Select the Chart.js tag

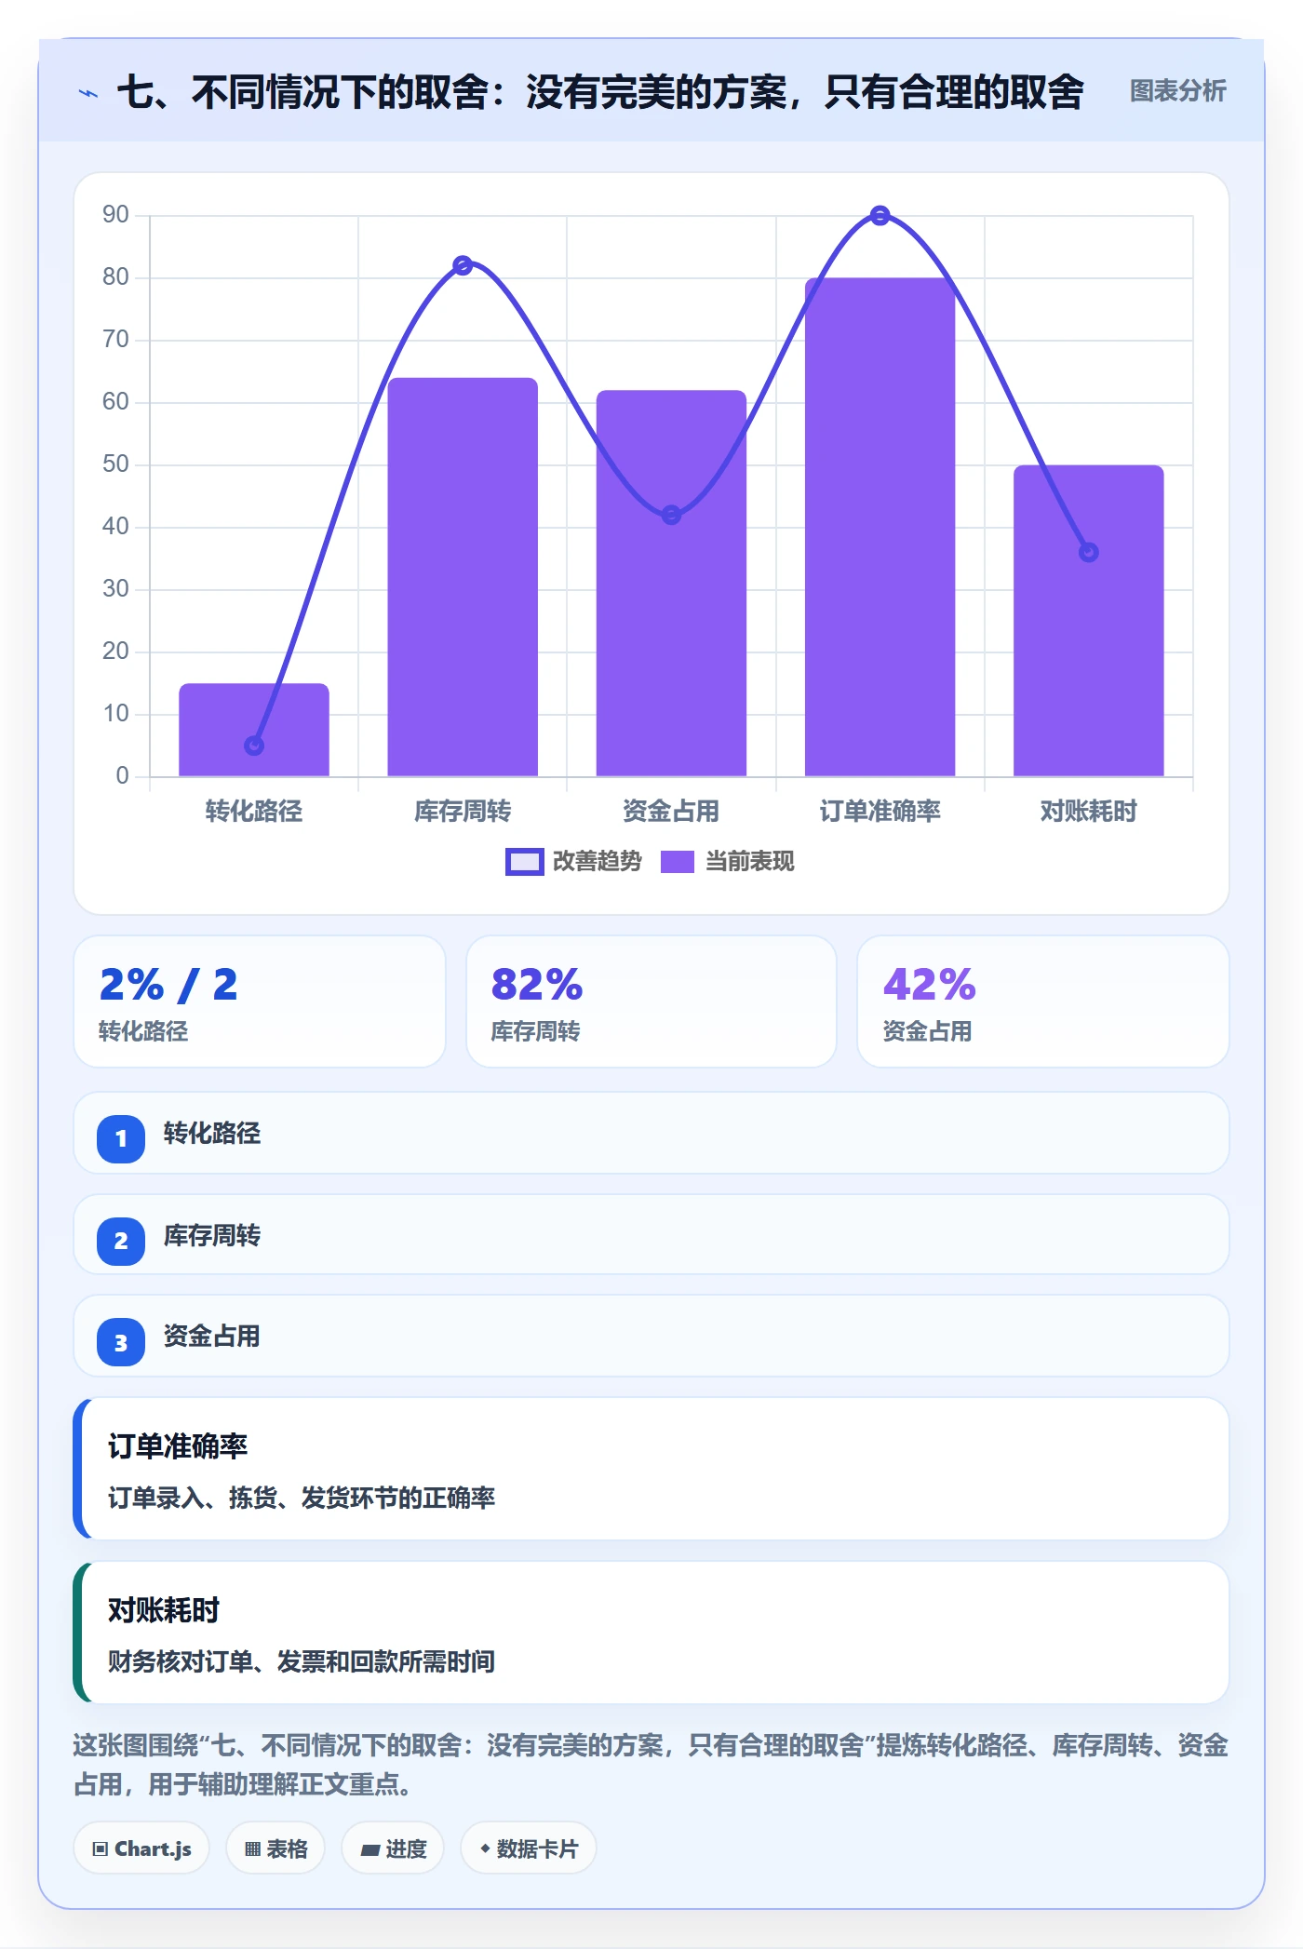pyautogui.click(x=141, y=1848)
